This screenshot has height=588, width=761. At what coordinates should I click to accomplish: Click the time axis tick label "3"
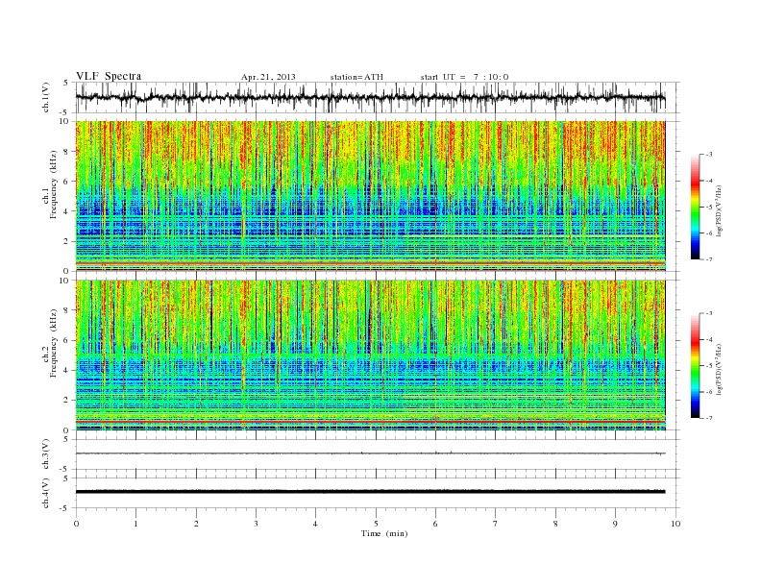coord(256,524)
